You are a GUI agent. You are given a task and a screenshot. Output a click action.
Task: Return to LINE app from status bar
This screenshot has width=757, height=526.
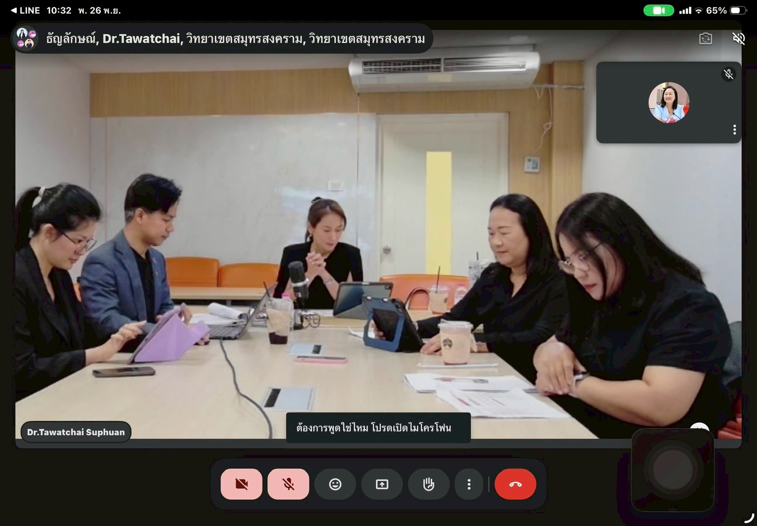coord(26,10)
